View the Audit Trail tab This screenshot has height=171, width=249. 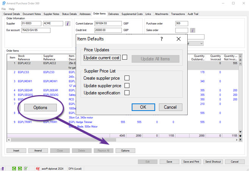point(193,14)
